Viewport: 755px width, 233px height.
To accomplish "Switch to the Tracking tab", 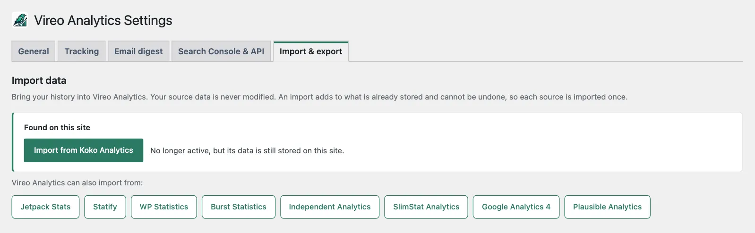I will (x=82, y=51).
